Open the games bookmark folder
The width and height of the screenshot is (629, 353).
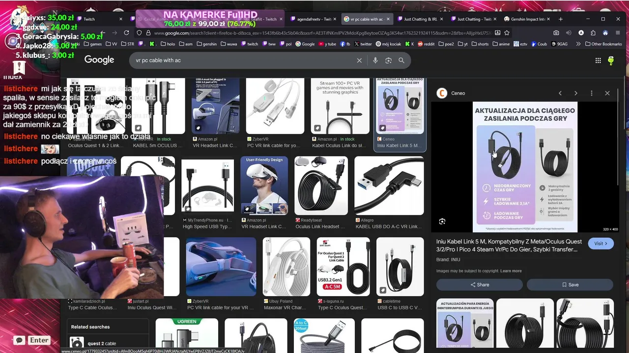click(x=93, y=44)
